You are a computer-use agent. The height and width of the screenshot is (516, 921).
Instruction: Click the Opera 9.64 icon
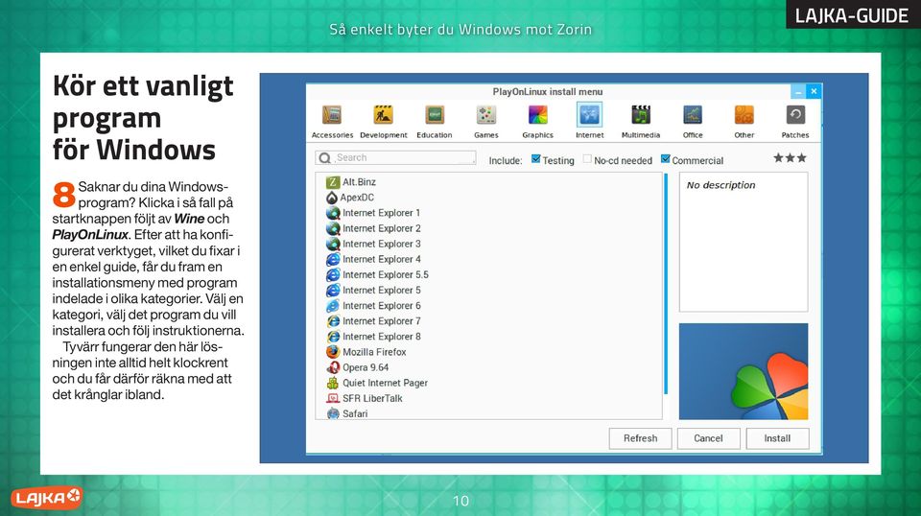tap(333, 367)
